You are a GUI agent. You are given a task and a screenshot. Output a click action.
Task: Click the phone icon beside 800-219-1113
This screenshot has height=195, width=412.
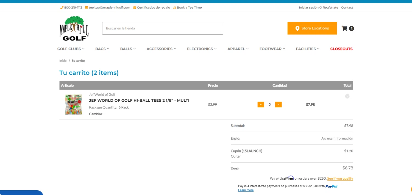tap(62, 7)
